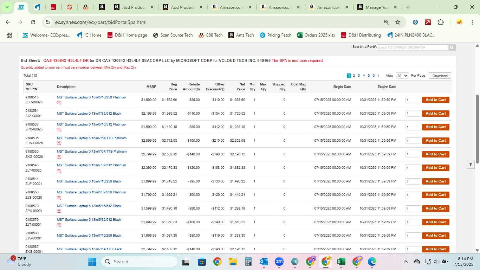Switch to the third Amazon.com tab

pos(329,7)
